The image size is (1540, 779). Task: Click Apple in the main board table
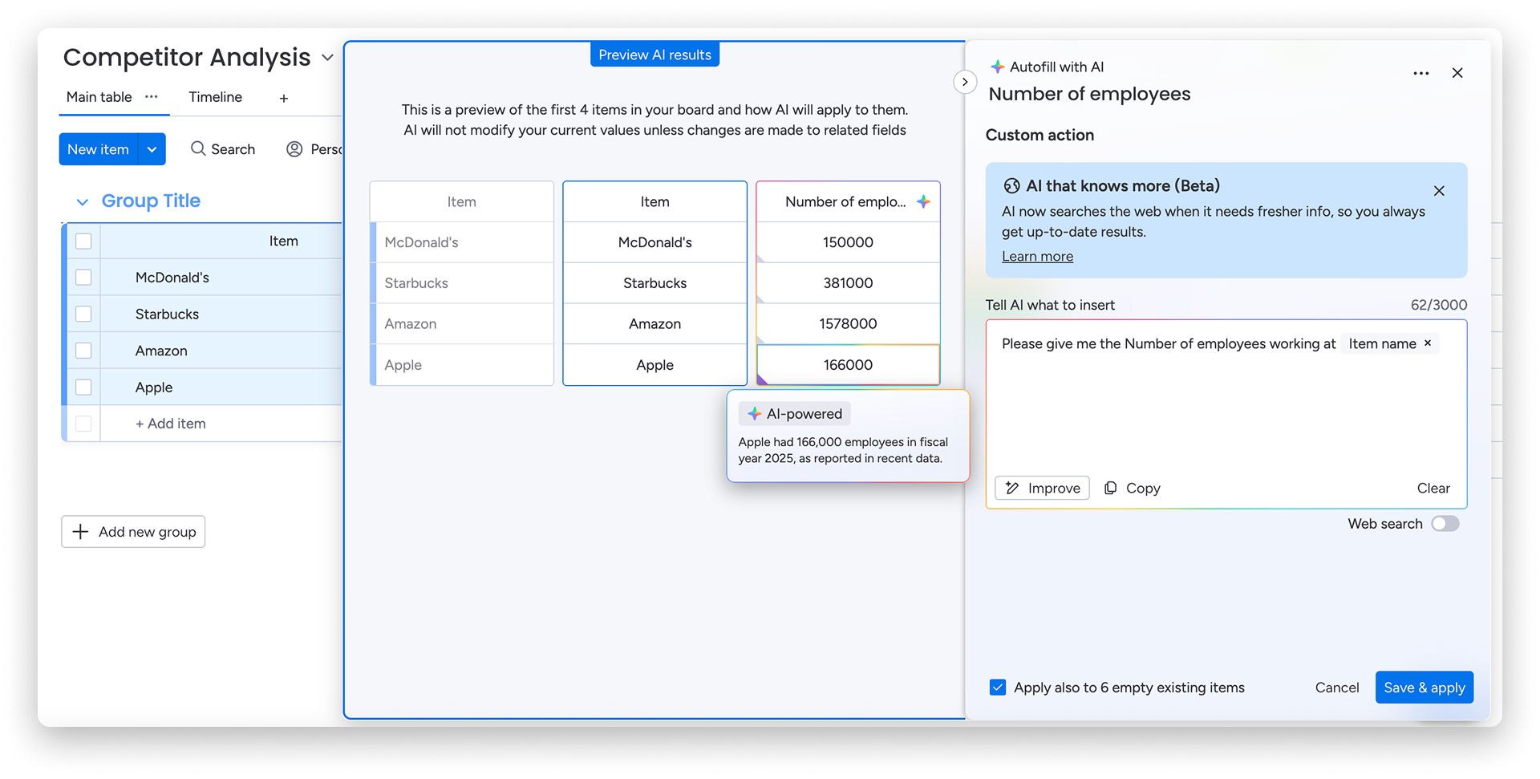[154, 387]
